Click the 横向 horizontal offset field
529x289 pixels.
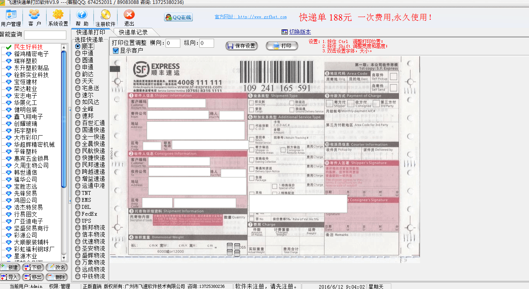173,43
